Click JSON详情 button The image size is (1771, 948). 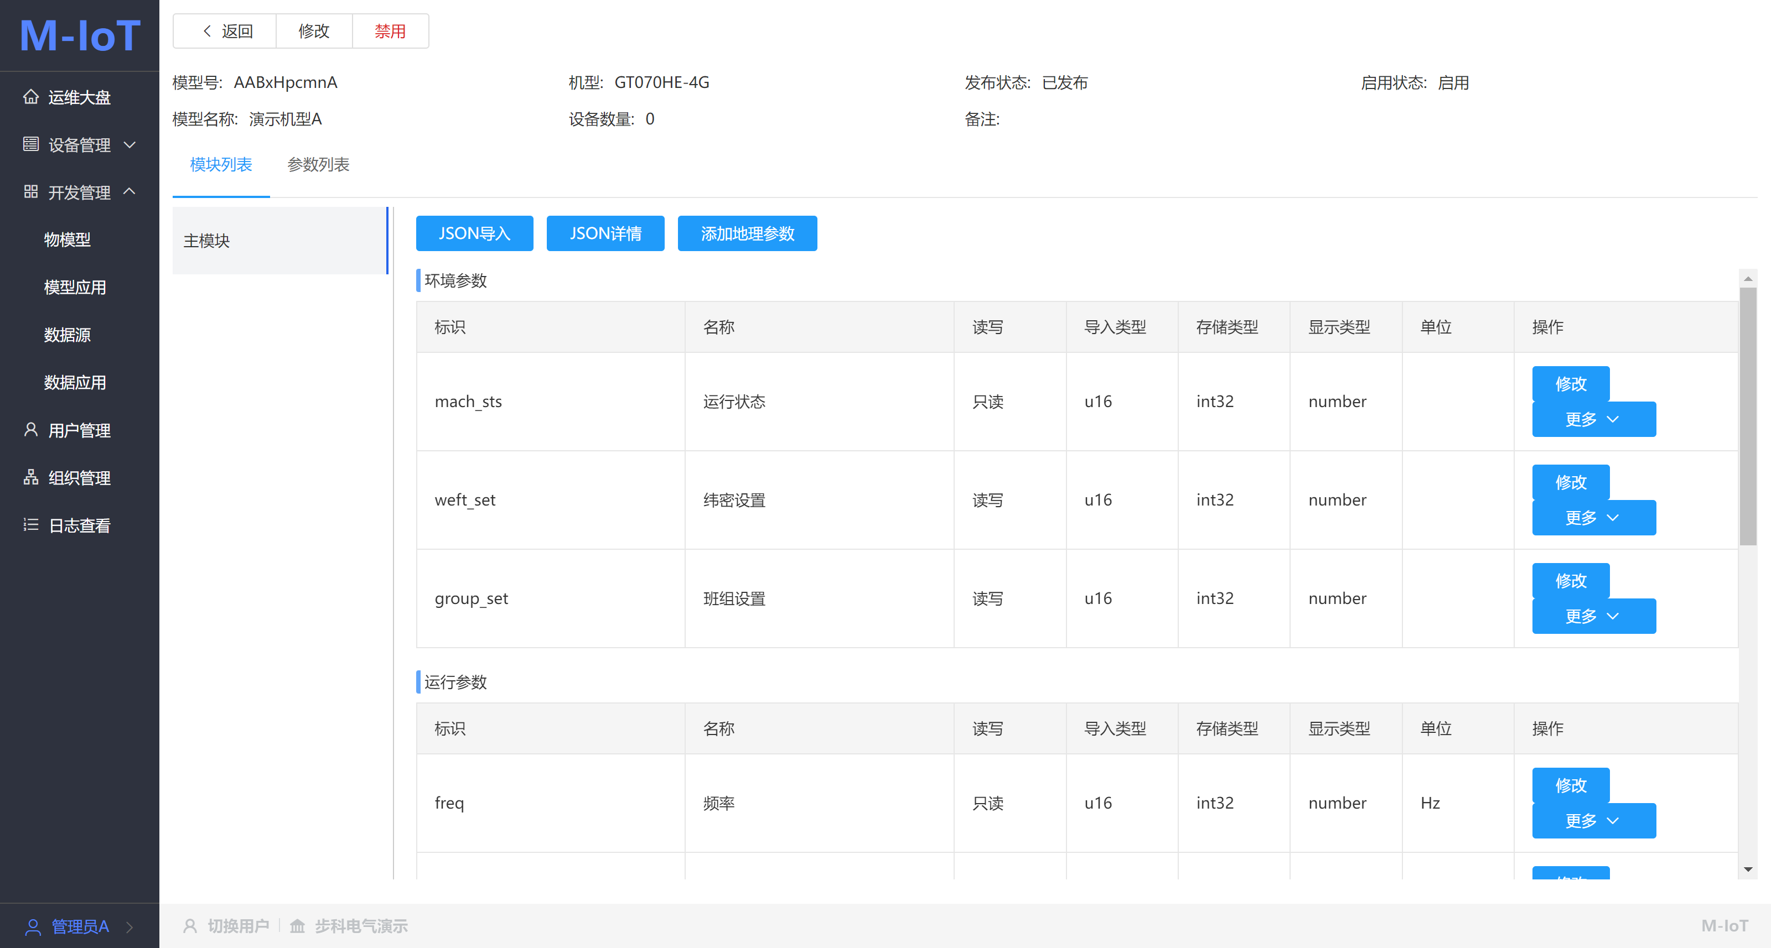click(x=605, y=233)
